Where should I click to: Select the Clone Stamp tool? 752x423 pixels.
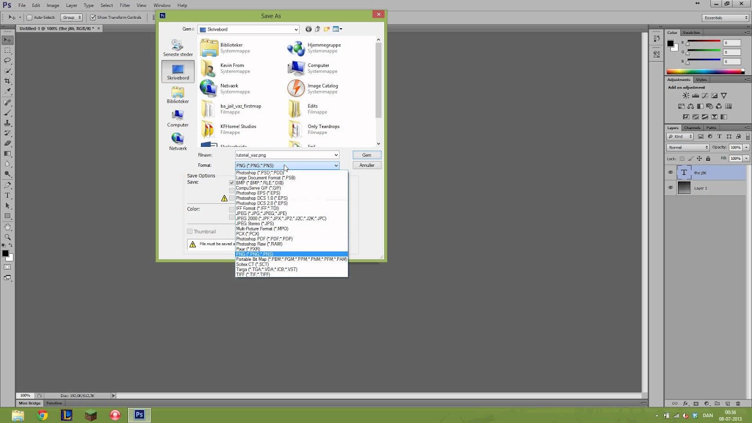tap(7, 123)
